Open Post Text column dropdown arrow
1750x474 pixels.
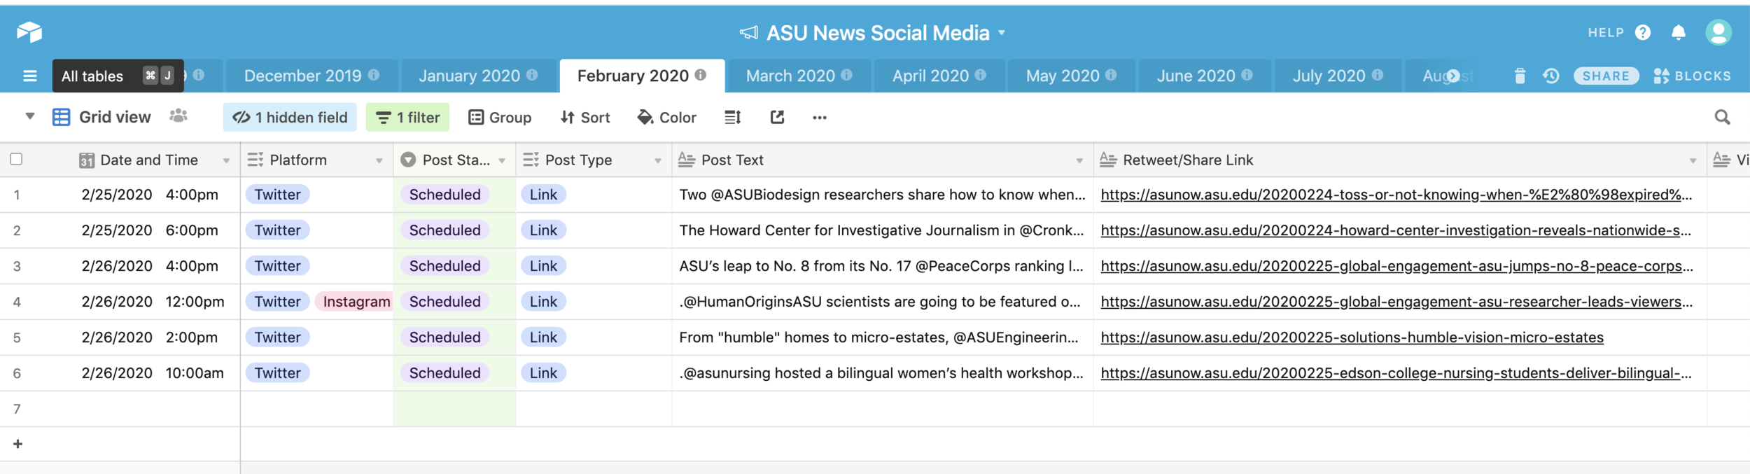pos(1079,161)
